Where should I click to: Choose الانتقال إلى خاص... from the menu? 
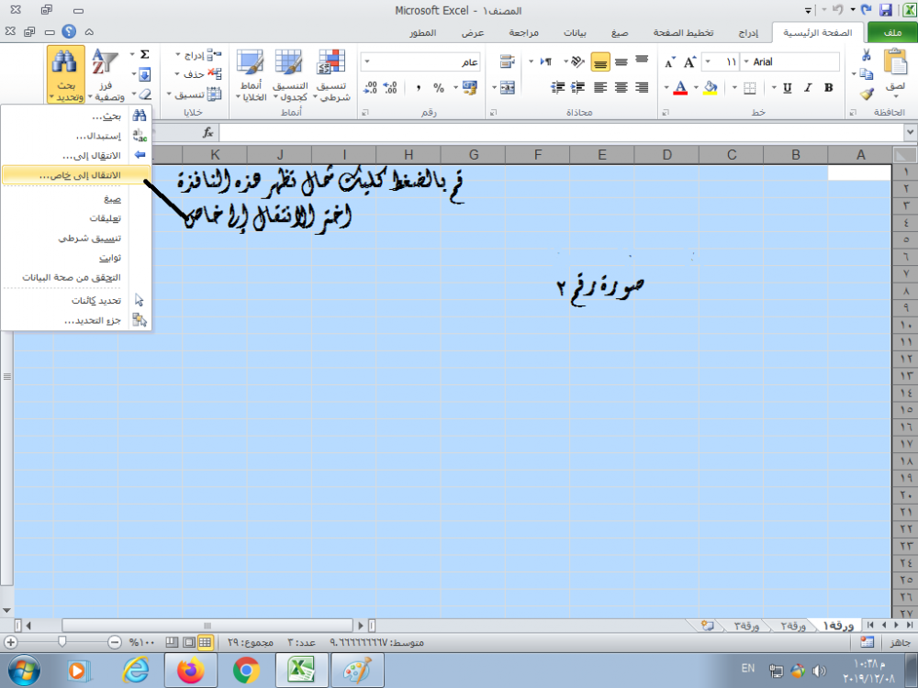76,175
